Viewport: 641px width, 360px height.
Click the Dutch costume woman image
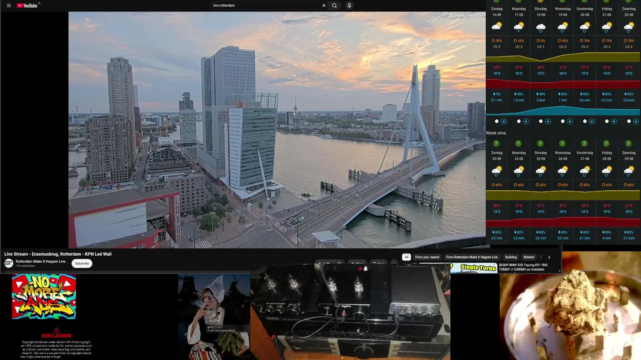coord(214,317)
